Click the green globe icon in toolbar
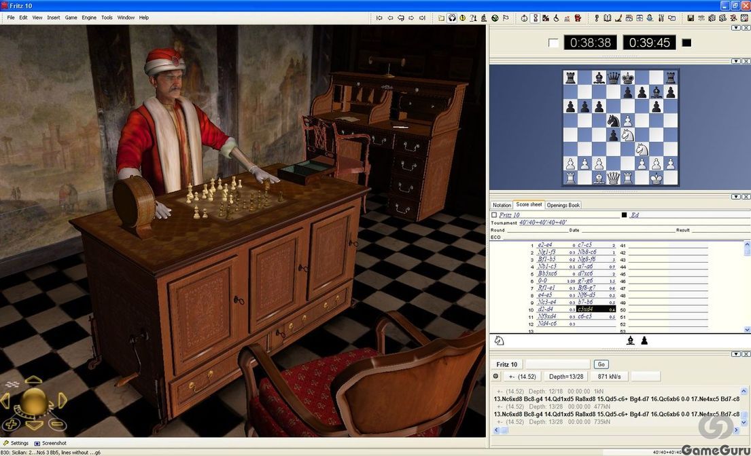 click(x=495, y=18)
